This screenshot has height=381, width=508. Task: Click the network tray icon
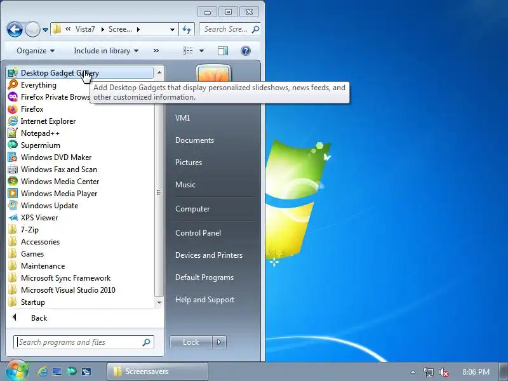(x=428, y=372)
